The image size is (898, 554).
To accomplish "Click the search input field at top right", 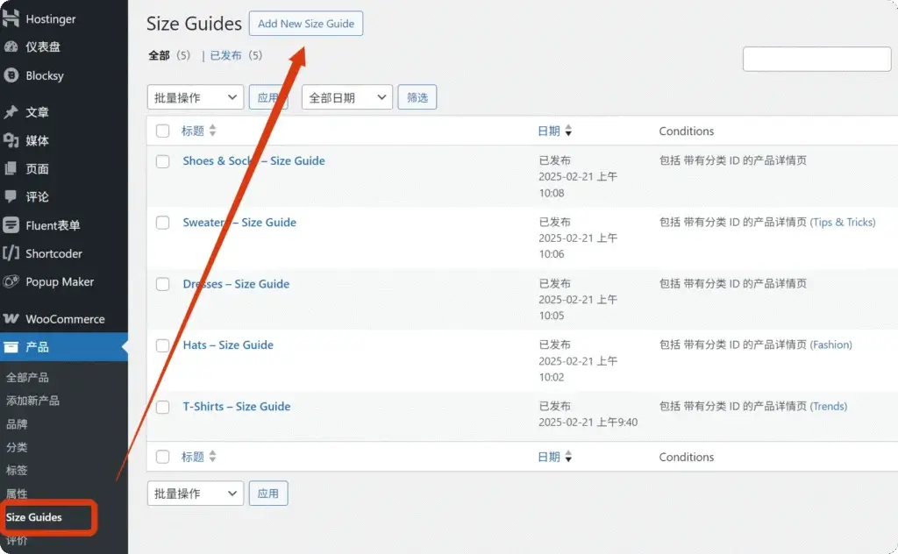I will point(816,59).
